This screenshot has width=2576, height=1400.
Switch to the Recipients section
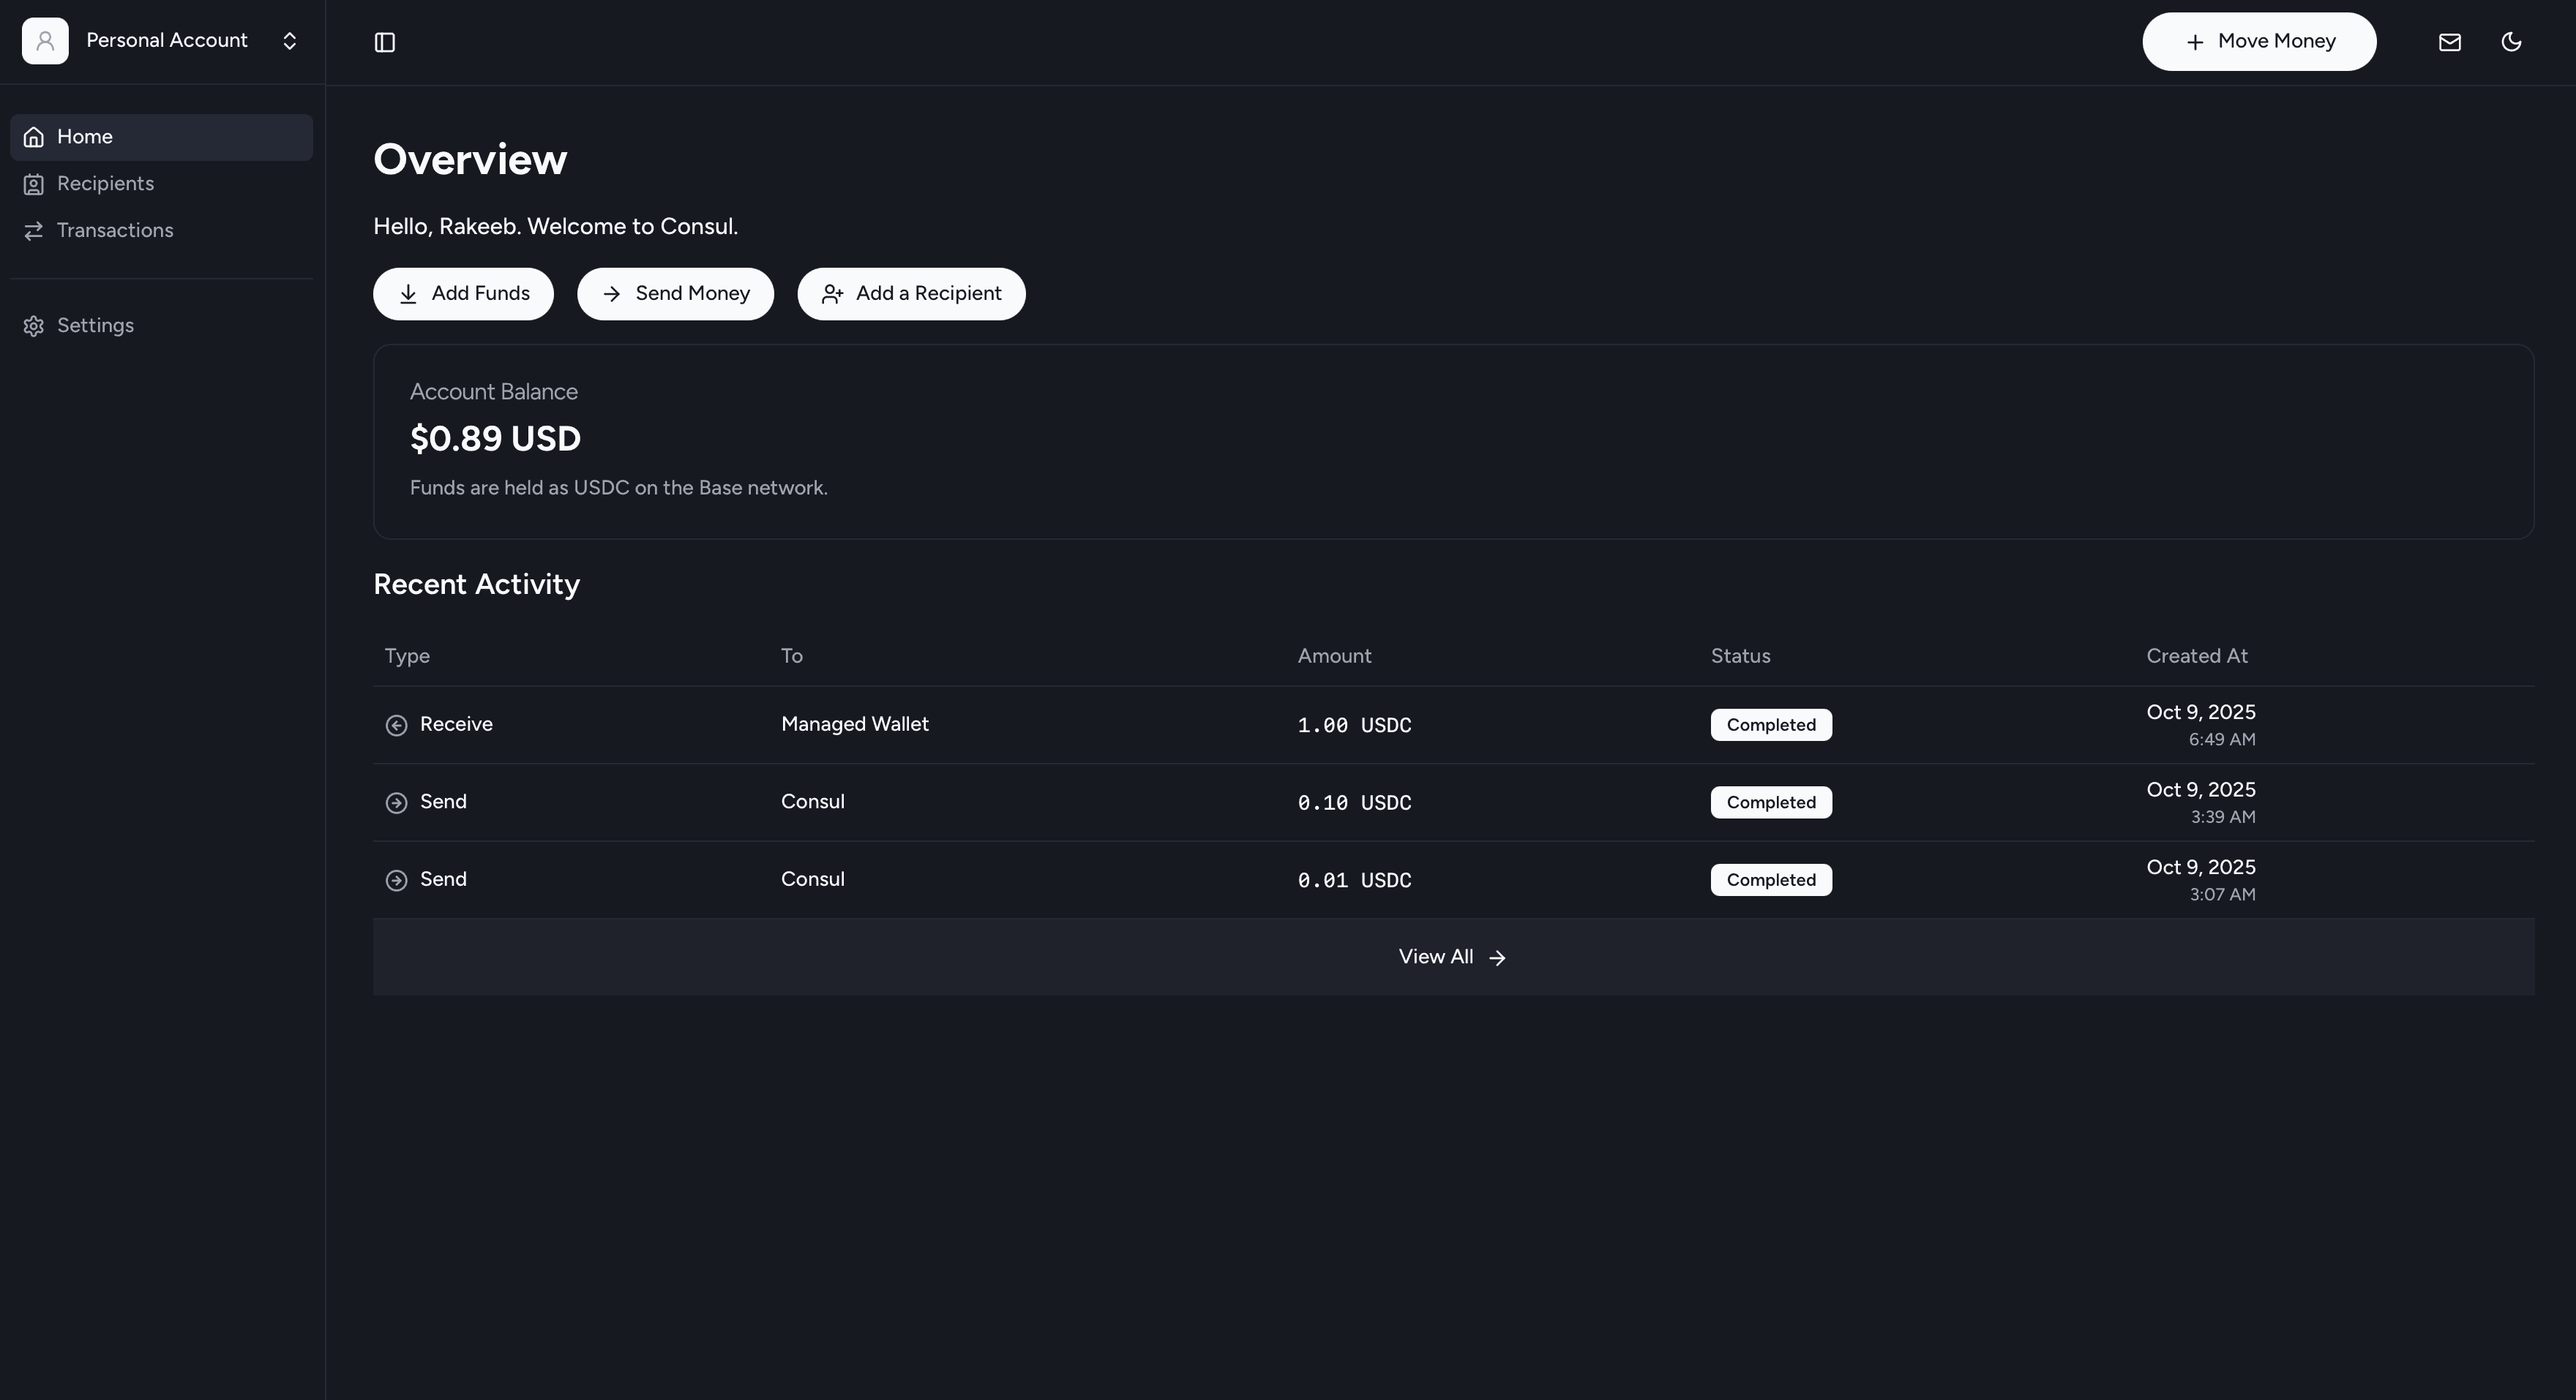[x=104, y=184]
